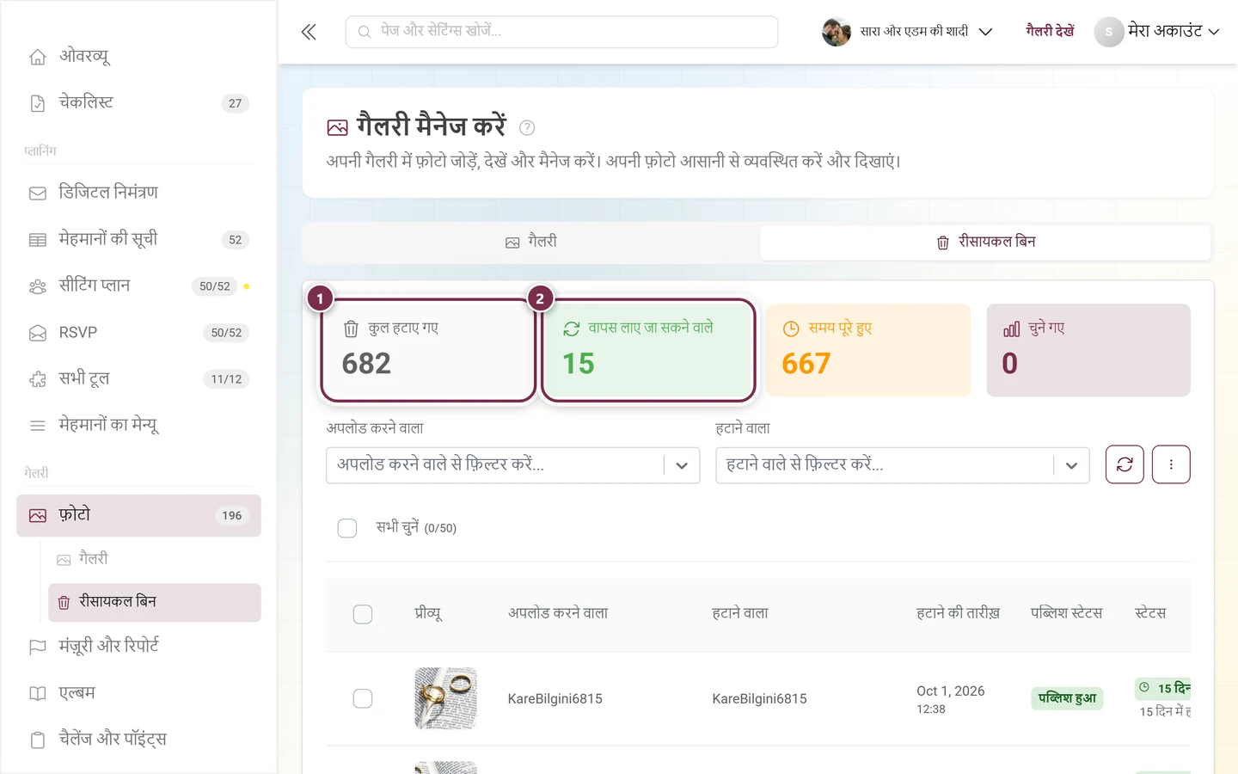Image resolution: width=1238 pixels, height=774 pixels.
Task: Toggle the सभी चुनें checkbox
Action: click(x=347, y=528)
